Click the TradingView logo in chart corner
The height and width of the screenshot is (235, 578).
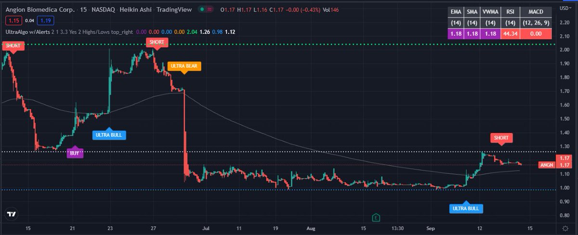coord(13,214)
